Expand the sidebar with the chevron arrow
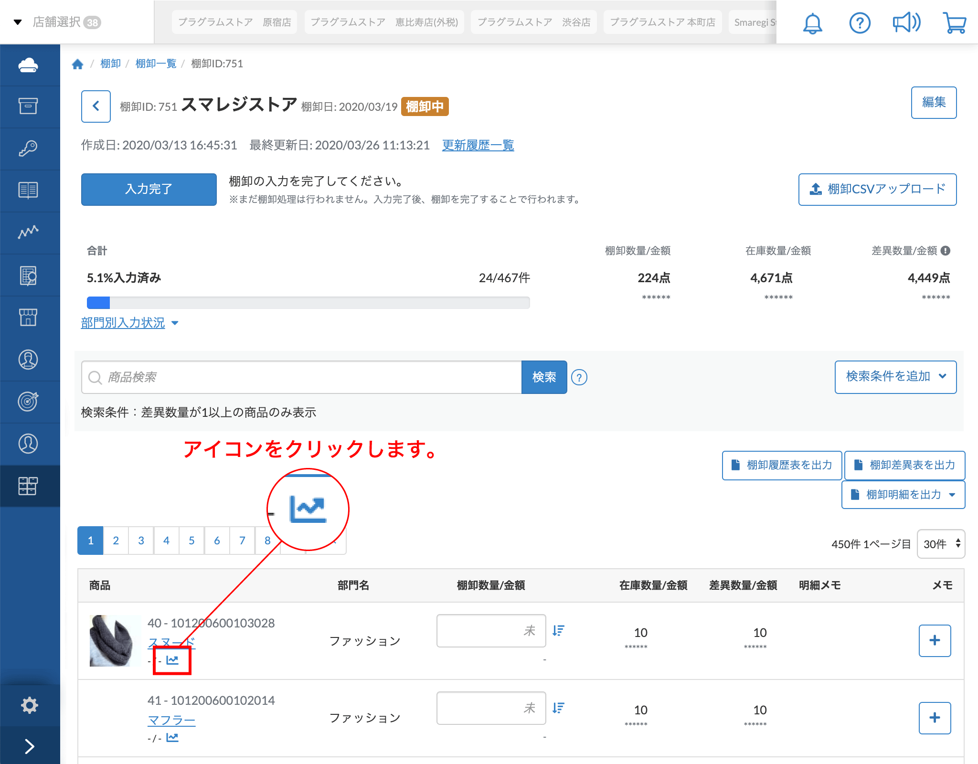 click(30, 746)
